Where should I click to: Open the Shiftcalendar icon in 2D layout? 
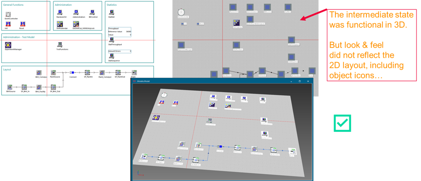[x=60, y=24]
